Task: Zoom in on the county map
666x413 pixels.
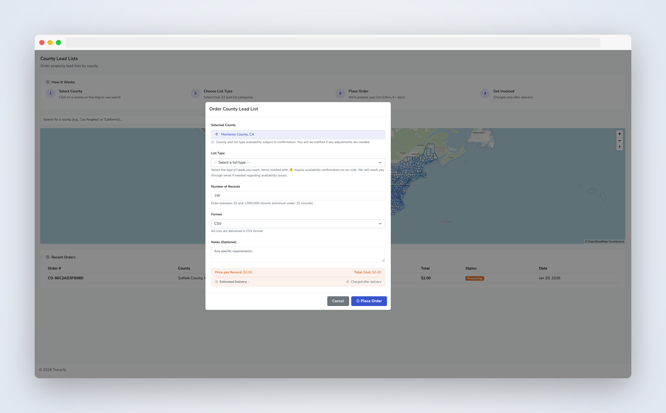Action: click(x=619, y=133)
